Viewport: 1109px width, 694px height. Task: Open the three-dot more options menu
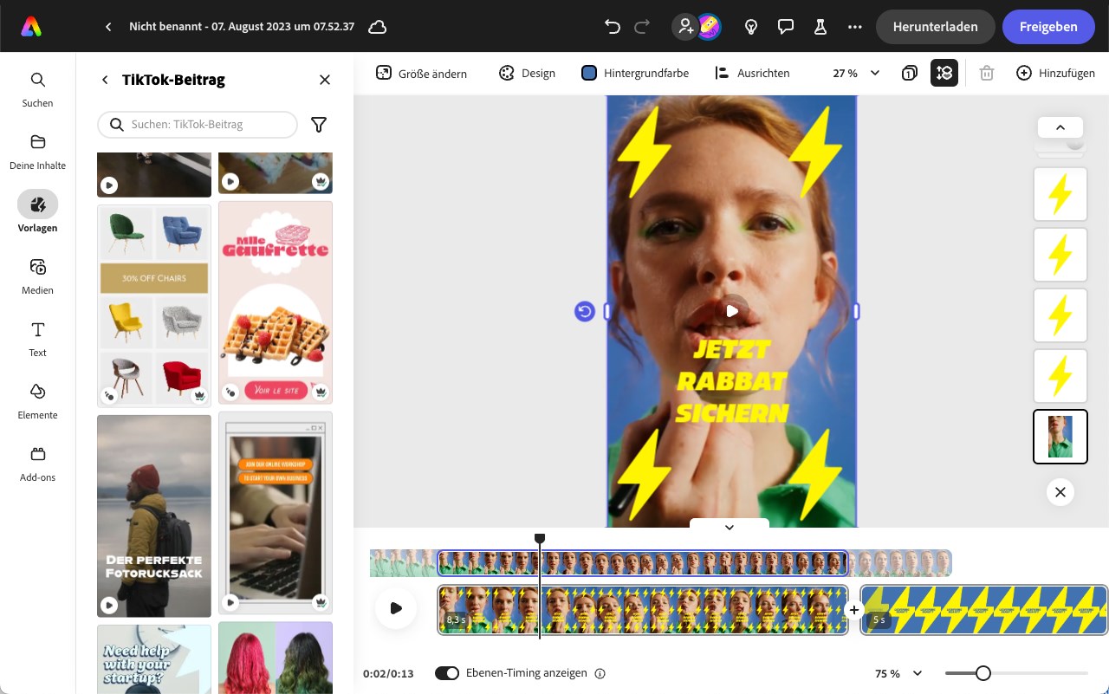click(855, 27)
